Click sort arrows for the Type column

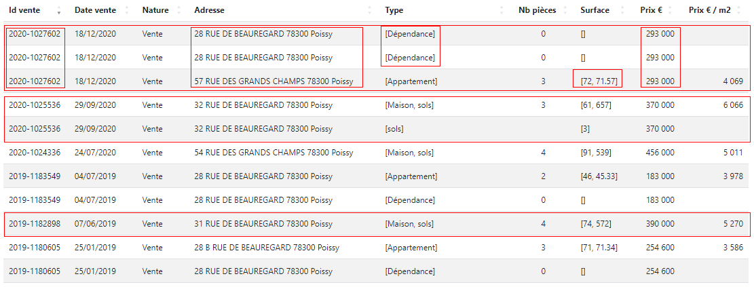(502, 11)
